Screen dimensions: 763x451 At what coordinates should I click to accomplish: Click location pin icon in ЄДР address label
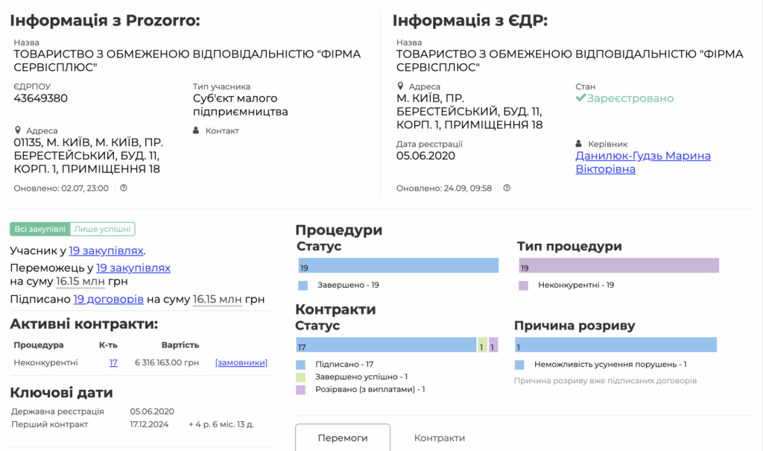coord(400,87)
